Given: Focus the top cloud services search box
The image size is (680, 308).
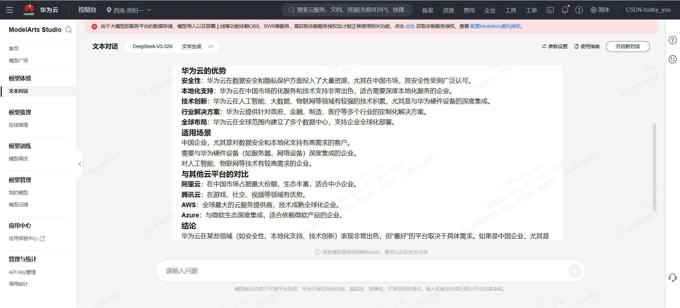Looking at the screenshot, I should tap(347, 10).
